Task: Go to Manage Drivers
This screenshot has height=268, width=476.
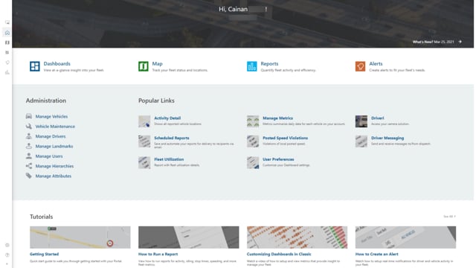Action: [x=51, y=136]
